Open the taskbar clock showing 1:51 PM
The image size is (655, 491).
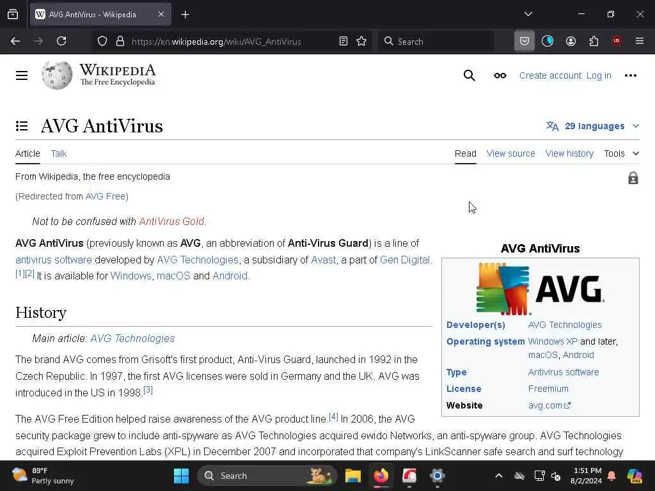(586, 476)
